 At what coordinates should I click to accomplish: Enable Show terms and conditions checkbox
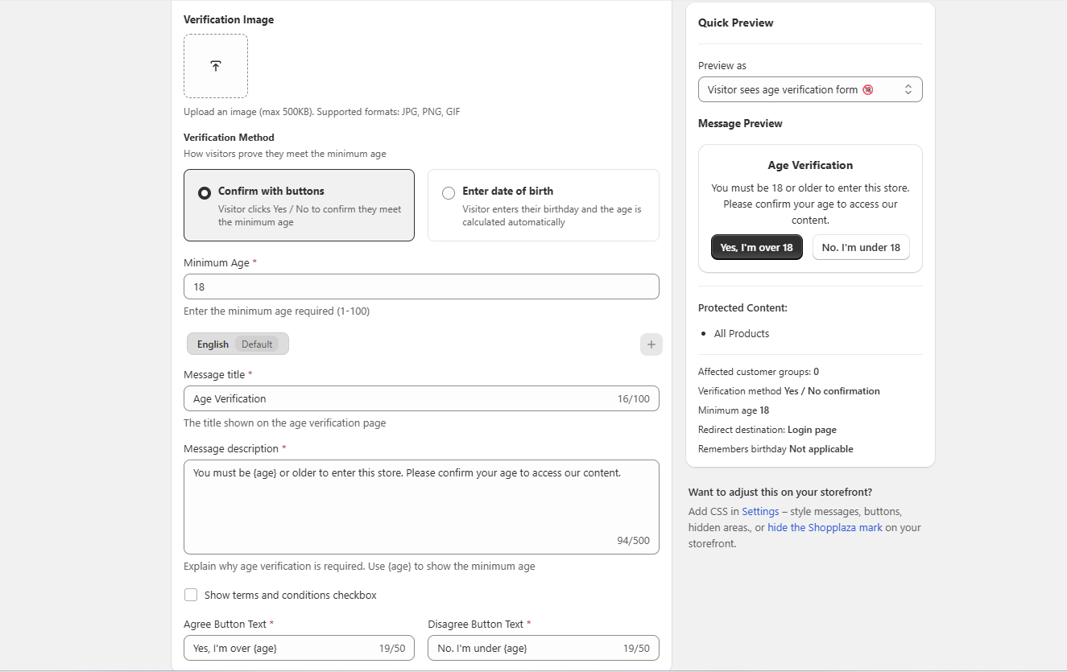[x=191, y=595]
